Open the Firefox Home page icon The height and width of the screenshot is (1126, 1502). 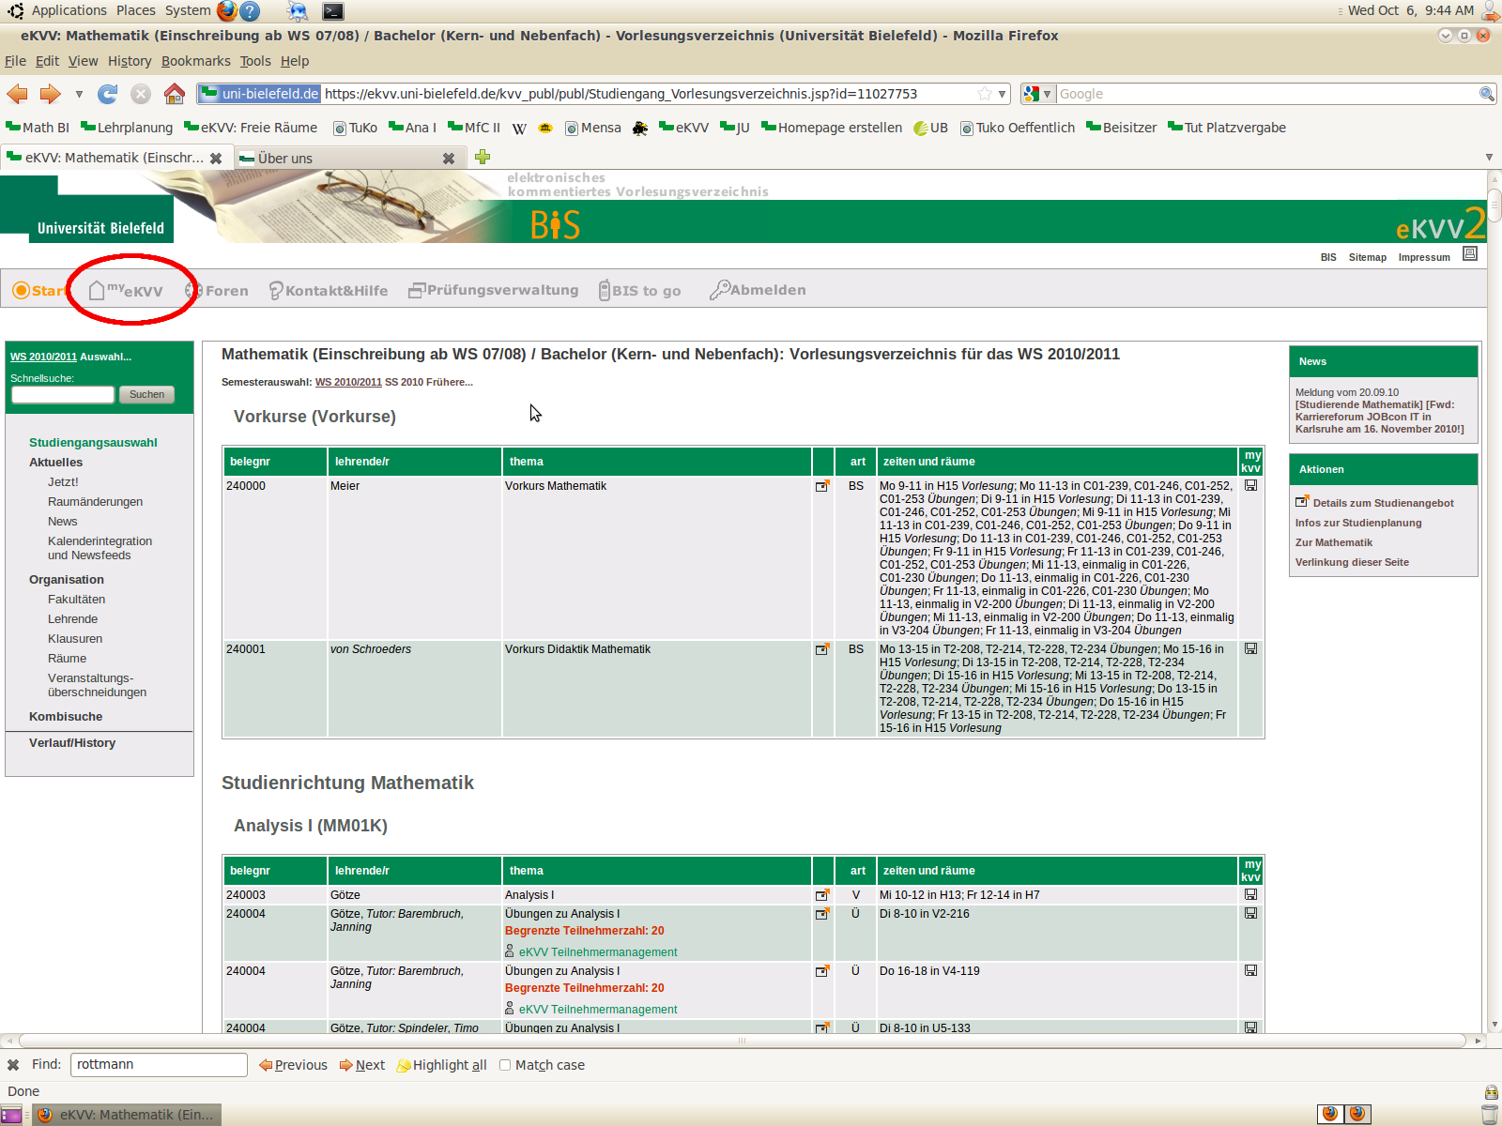tap(174, 94)
